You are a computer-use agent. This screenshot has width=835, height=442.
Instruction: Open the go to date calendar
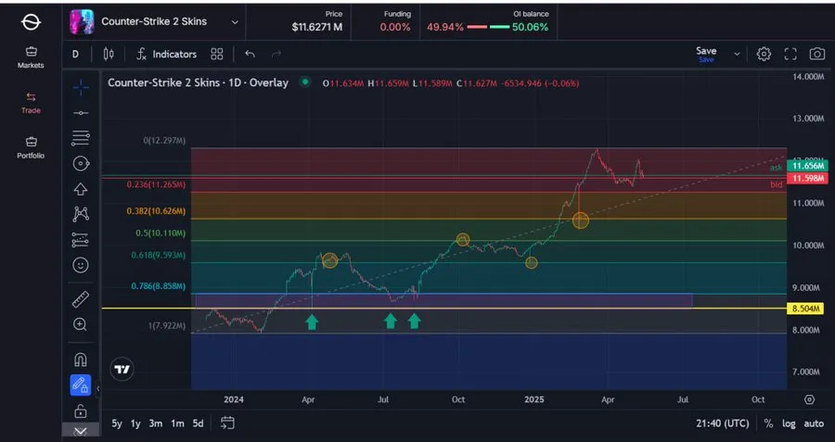pyautogui.click(x=227, y=423)
